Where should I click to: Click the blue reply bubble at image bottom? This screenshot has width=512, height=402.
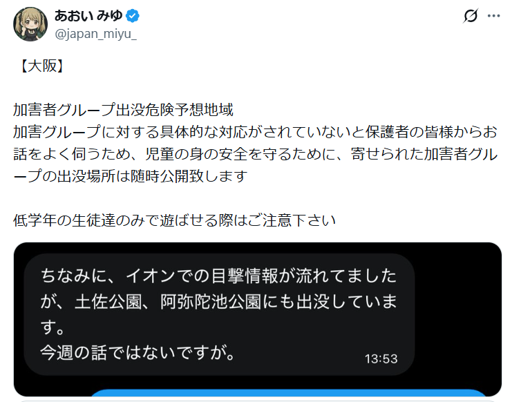coord(289,392)
